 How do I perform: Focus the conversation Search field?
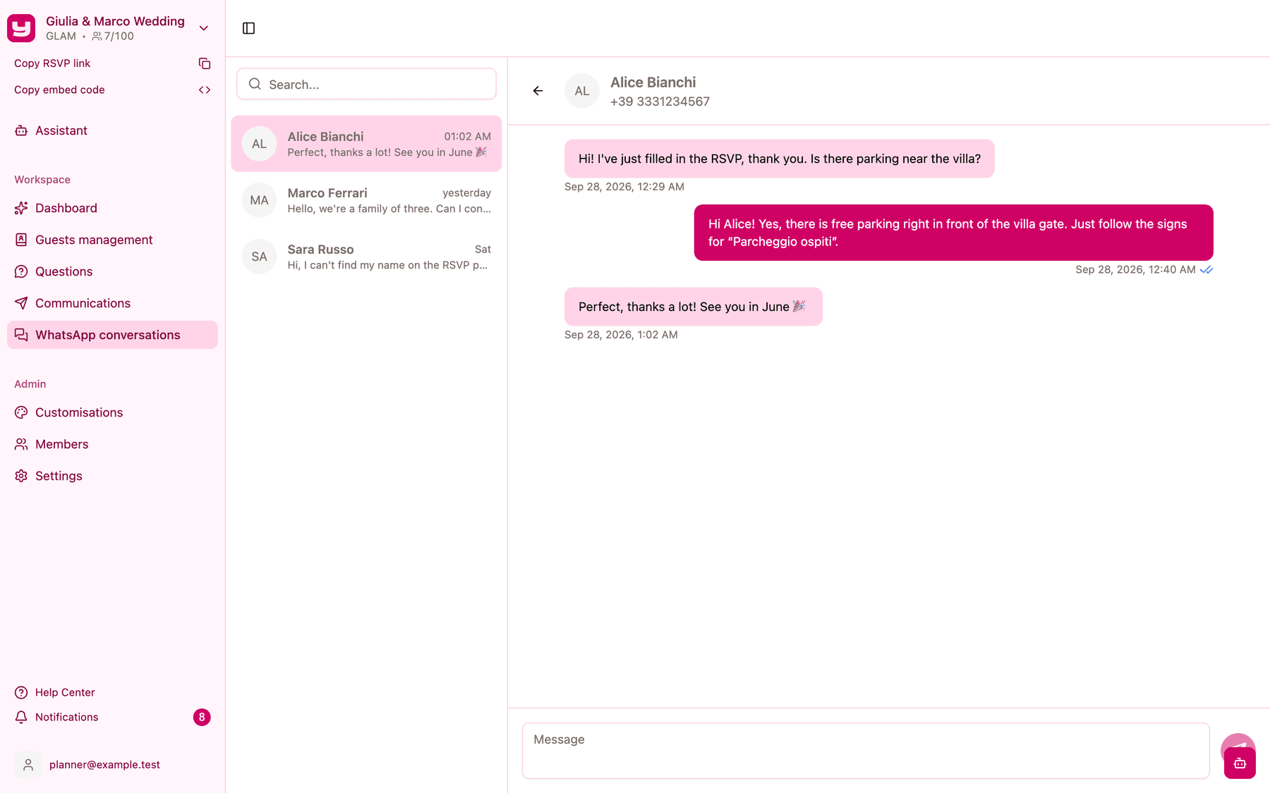point(366,84)
